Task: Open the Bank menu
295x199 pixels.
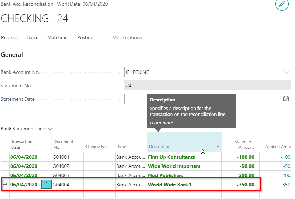Action: [33, 37]
